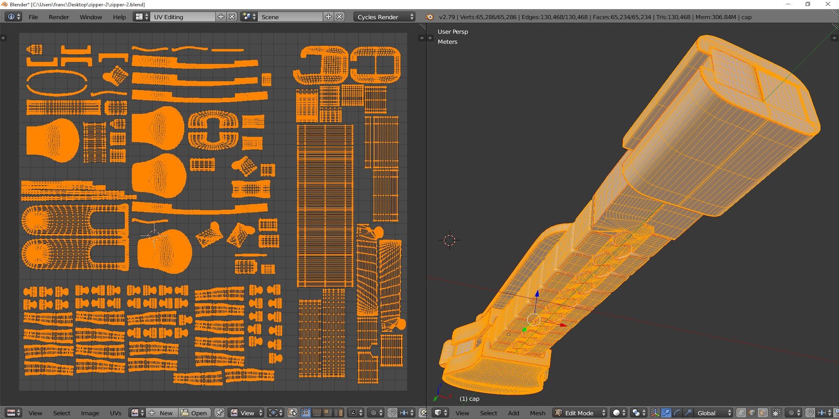Open the 3D View editor type selector

(440, 412)
